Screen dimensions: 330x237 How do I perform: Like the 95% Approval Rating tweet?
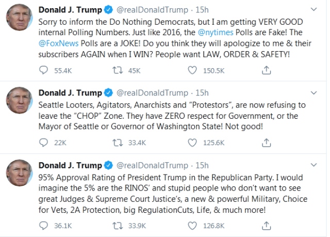pyautogui.click(x=192, y=225)
